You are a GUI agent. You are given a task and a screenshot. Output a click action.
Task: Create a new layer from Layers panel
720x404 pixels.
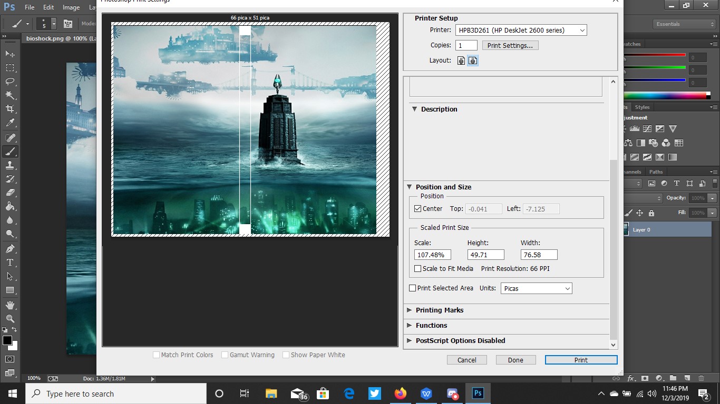click(x=687, y=378)
